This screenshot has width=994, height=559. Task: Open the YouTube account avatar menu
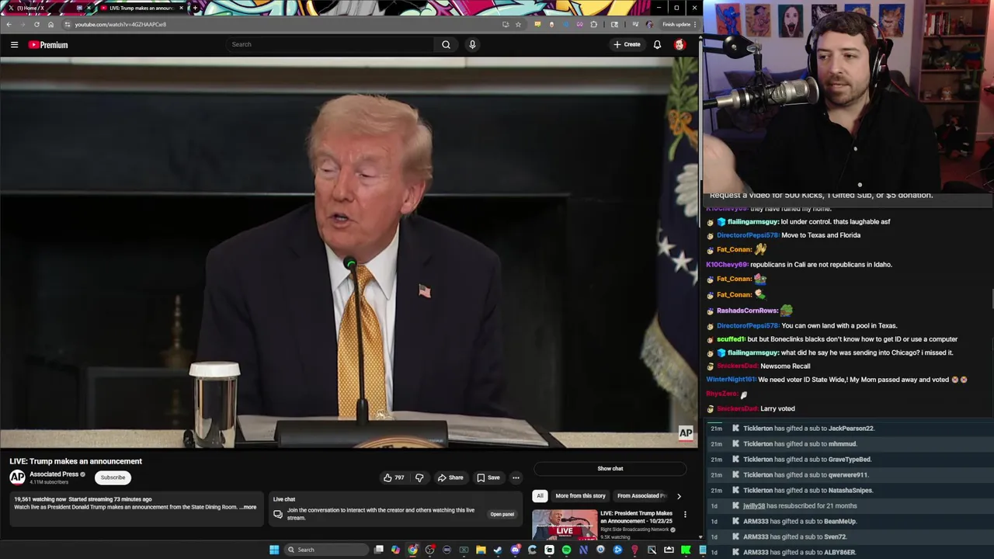[679, 44]
